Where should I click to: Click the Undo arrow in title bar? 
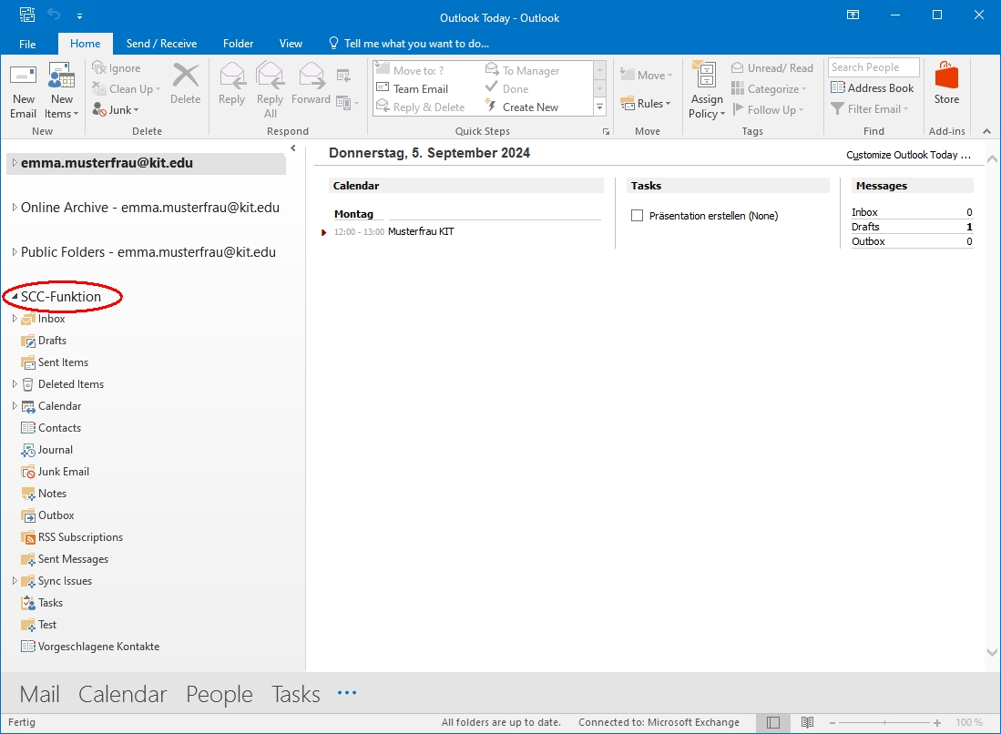tap(54, 15)
